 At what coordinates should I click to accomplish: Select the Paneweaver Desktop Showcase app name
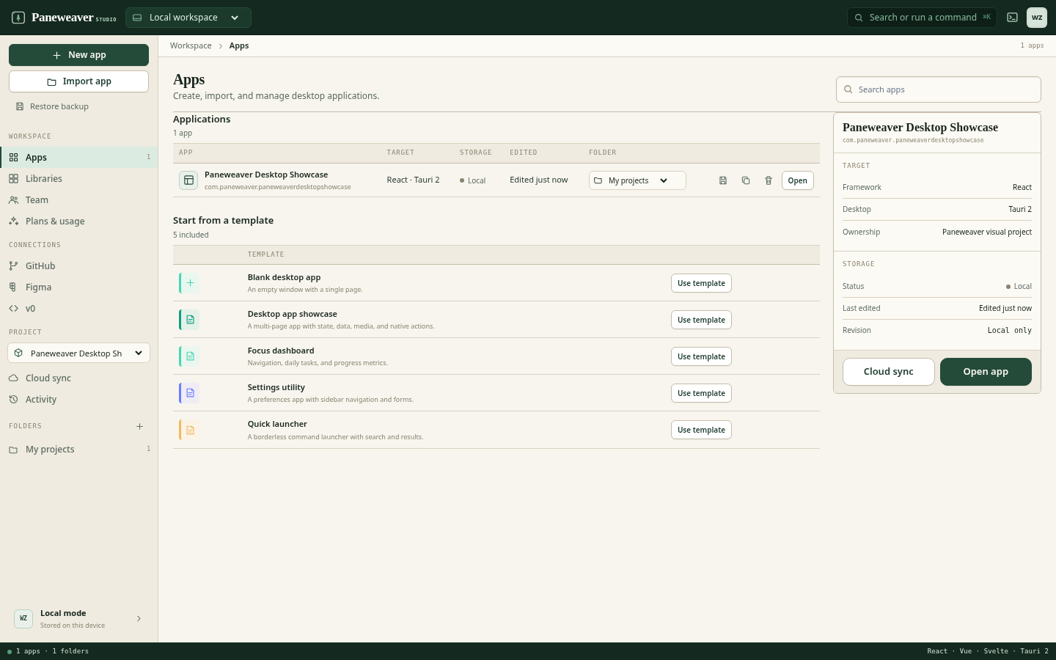(x=266, y=175)
